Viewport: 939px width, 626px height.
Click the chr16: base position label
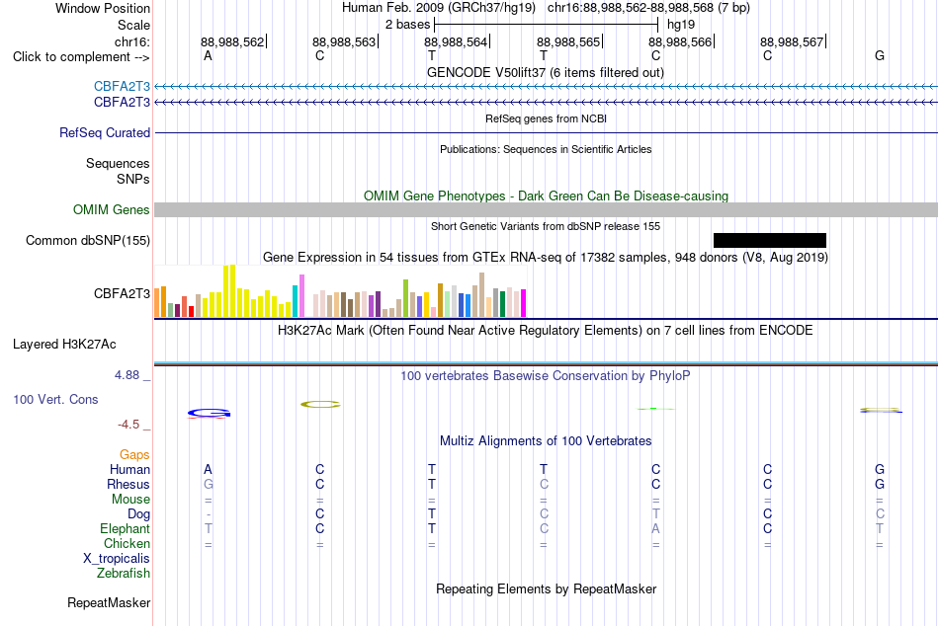pyautogui.click(x=132, y=41)
